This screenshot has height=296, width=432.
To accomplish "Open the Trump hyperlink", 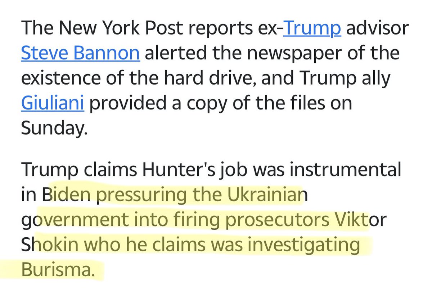I will [x=312, y=29].
